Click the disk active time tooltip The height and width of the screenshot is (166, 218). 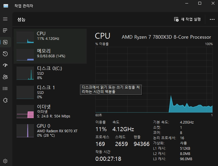(111, 90)
